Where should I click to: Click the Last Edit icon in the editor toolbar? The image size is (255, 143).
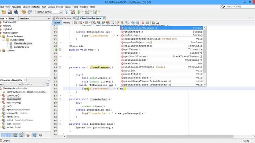tap(75, 23)
